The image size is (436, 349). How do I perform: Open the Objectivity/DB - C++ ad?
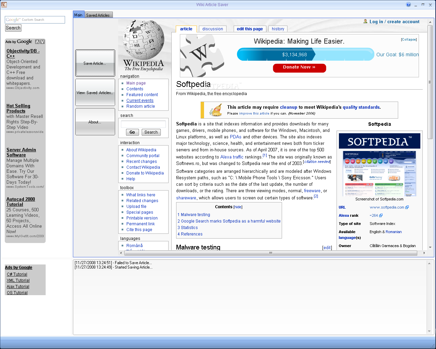23,54
